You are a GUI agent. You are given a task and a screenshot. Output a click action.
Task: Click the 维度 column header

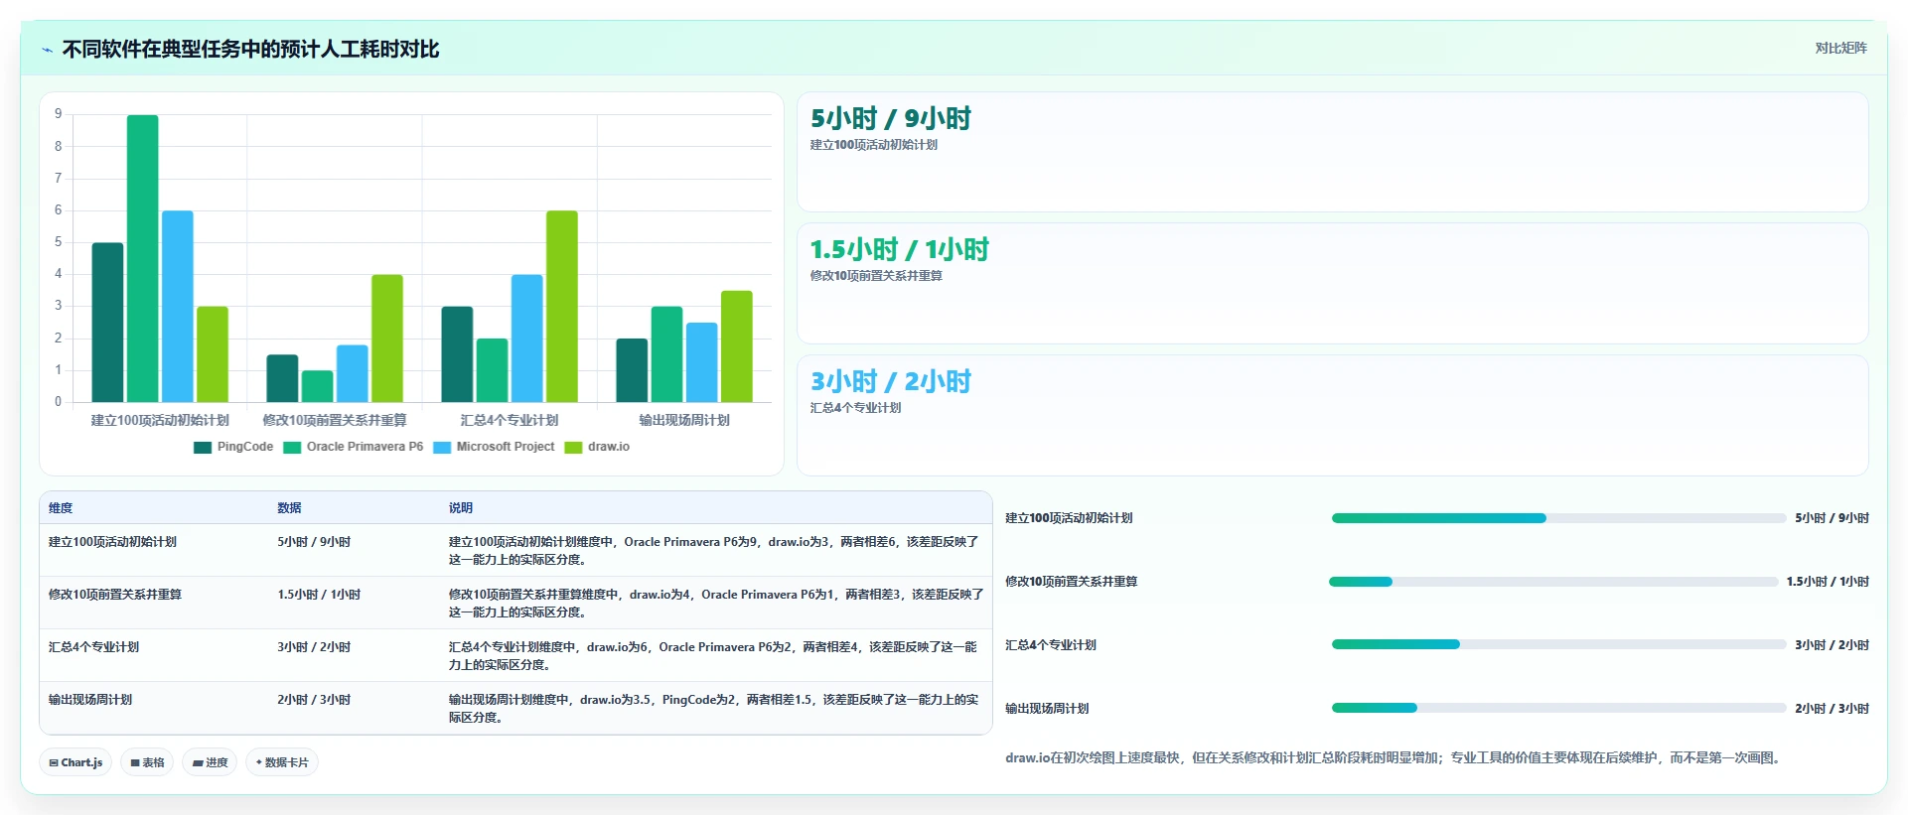[61, 508]
